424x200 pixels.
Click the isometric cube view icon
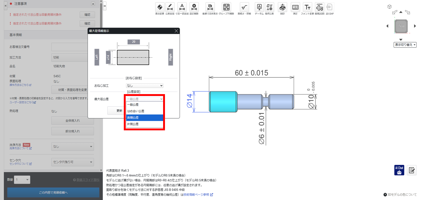pos(390,7)
